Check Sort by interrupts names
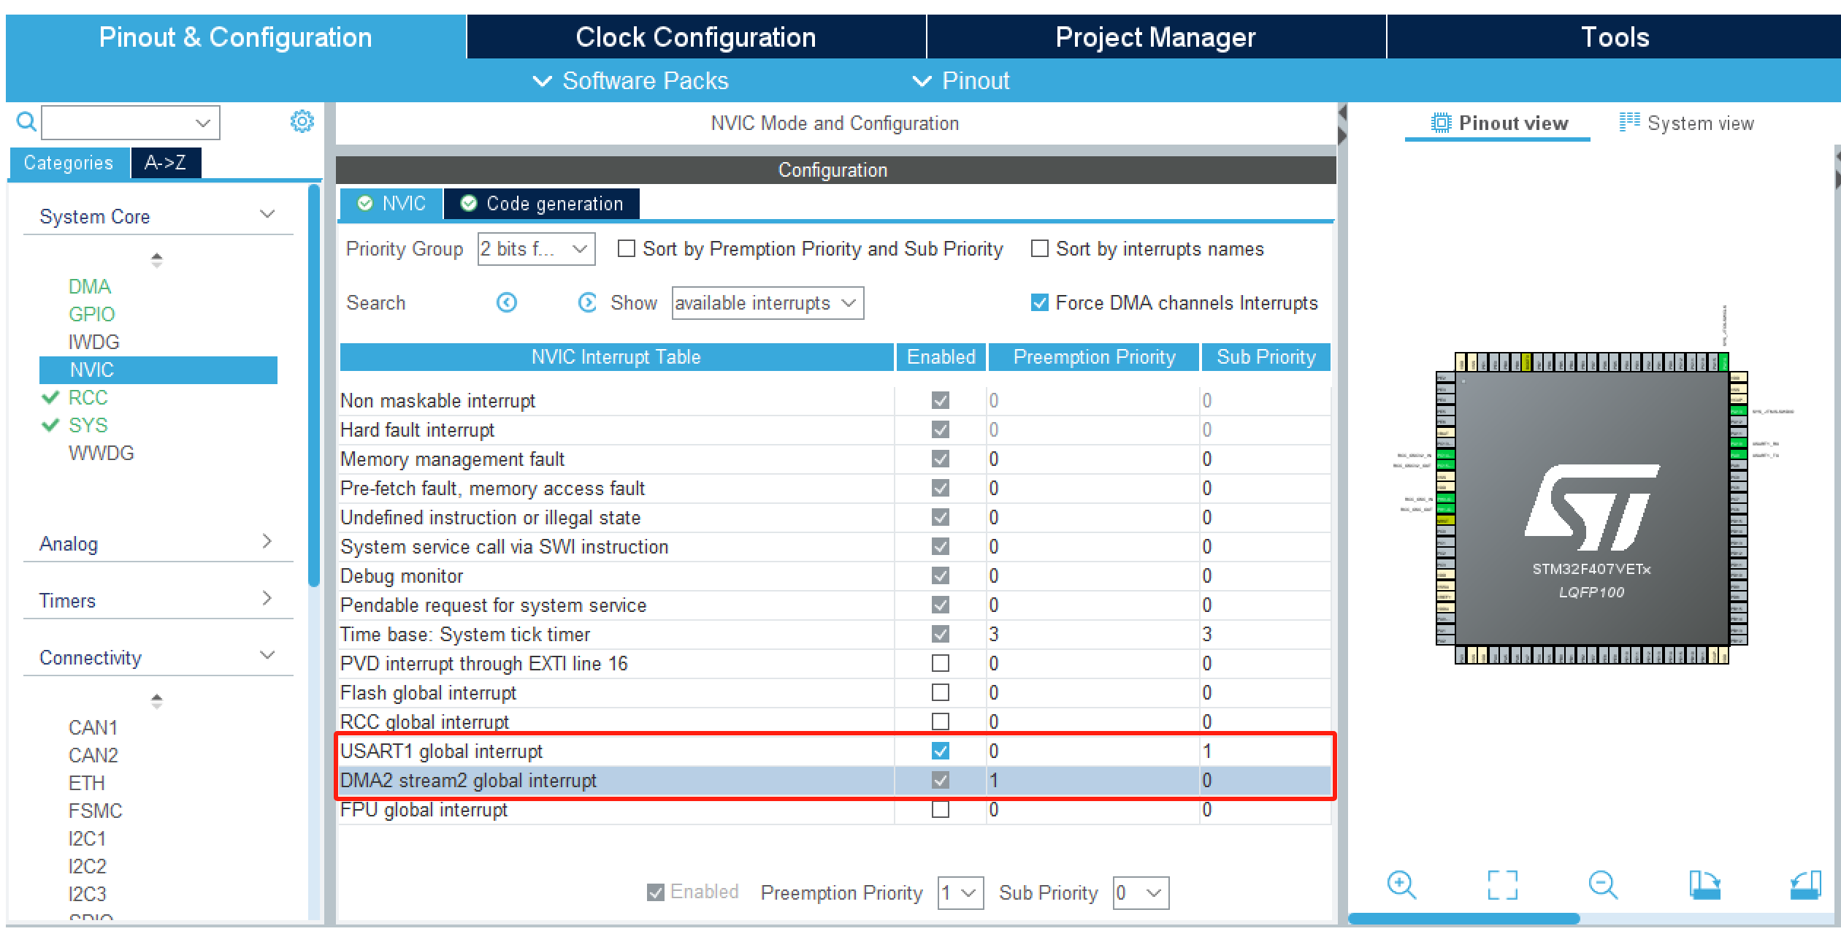 pyautogui.click(x=1039, y=249)
